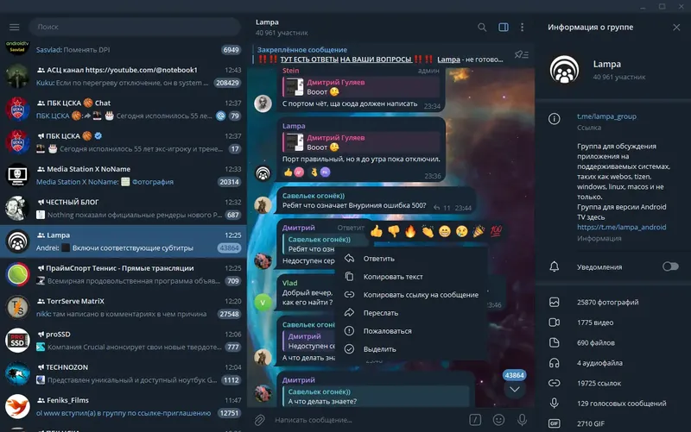React with the fire emoji

(410, 231)
